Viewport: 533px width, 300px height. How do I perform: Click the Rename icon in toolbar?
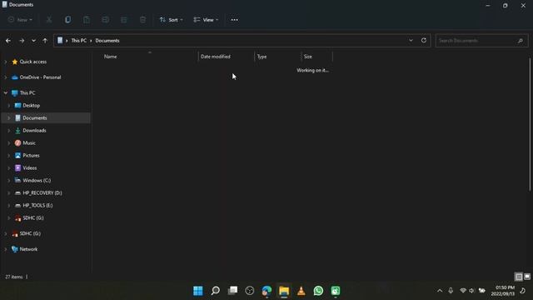point(106,20)
